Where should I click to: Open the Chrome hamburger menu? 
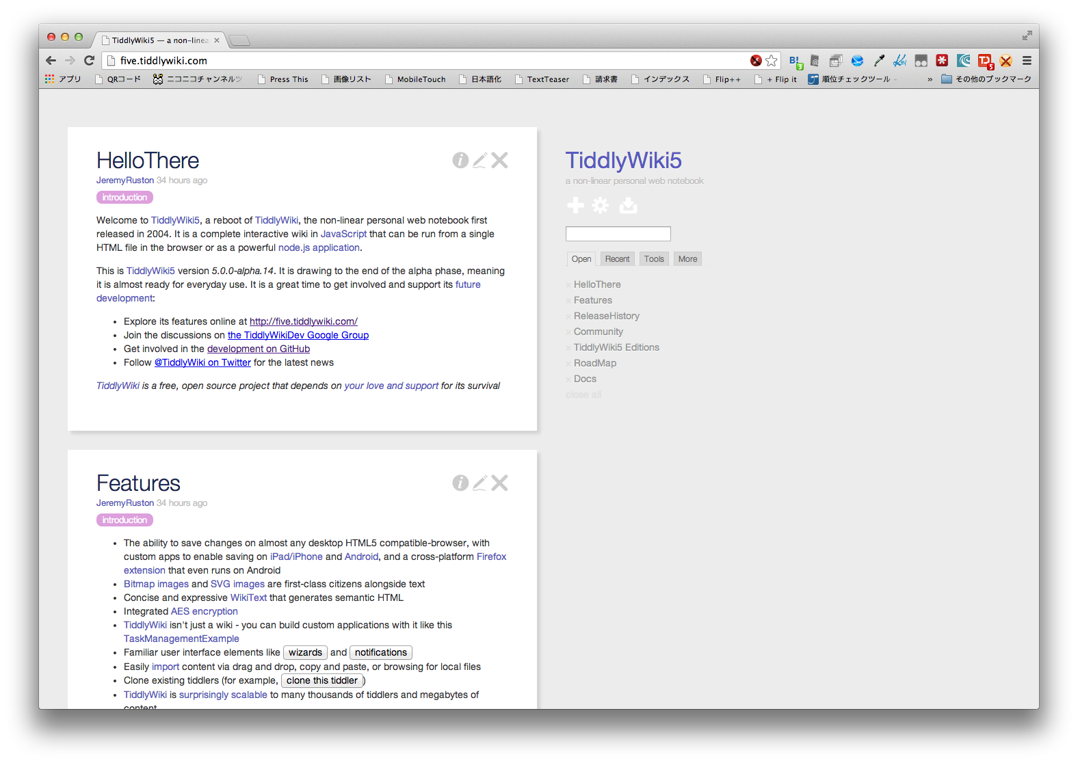1027,60
